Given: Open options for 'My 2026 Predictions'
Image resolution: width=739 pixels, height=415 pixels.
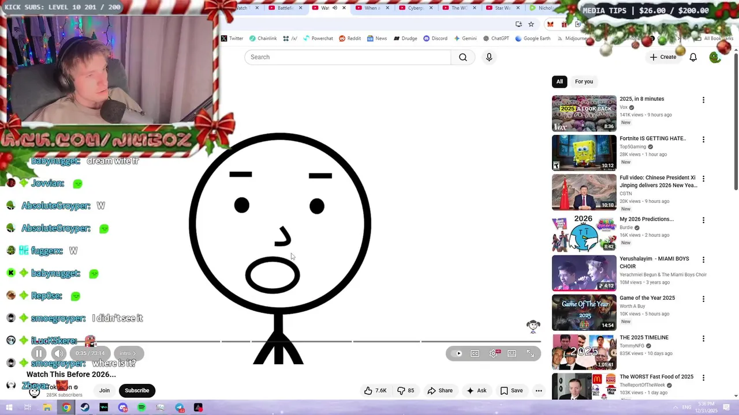Looking at the screenshot, I should pos(703,220).
